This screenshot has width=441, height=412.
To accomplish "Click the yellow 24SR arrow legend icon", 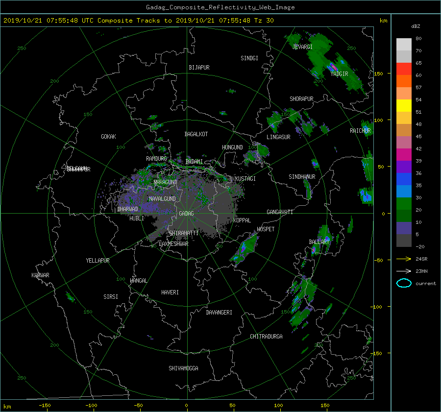I will 404,259.
